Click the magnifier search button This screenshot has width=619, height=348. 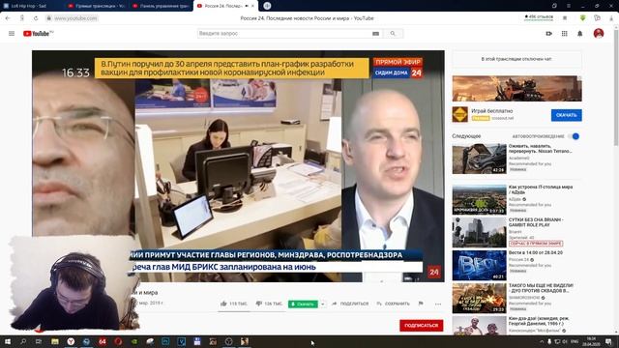click(x=393, y=34)
